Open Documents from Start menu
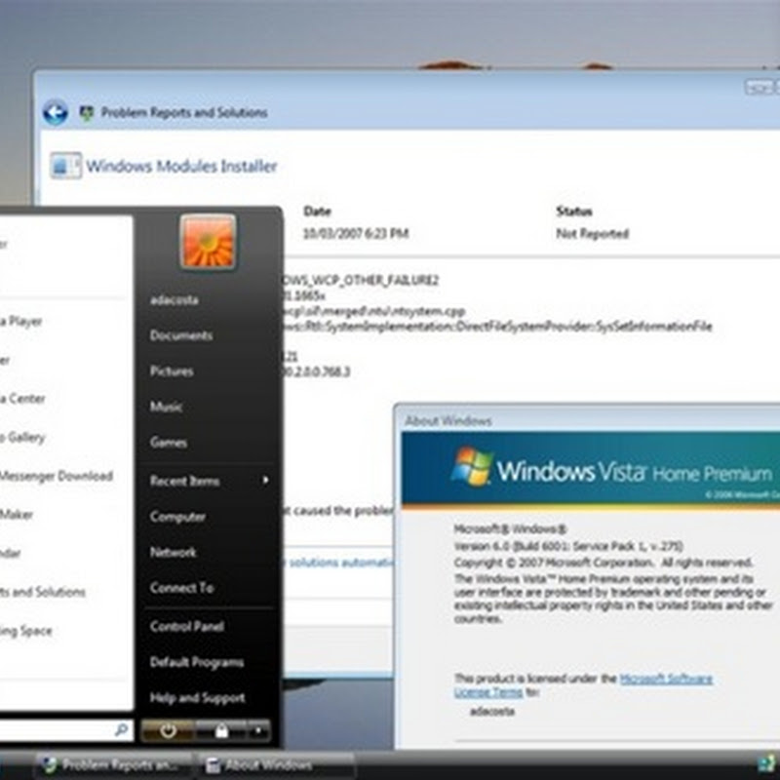The height and width of the screenshot is (780, 780). click(x=181, y=335)
